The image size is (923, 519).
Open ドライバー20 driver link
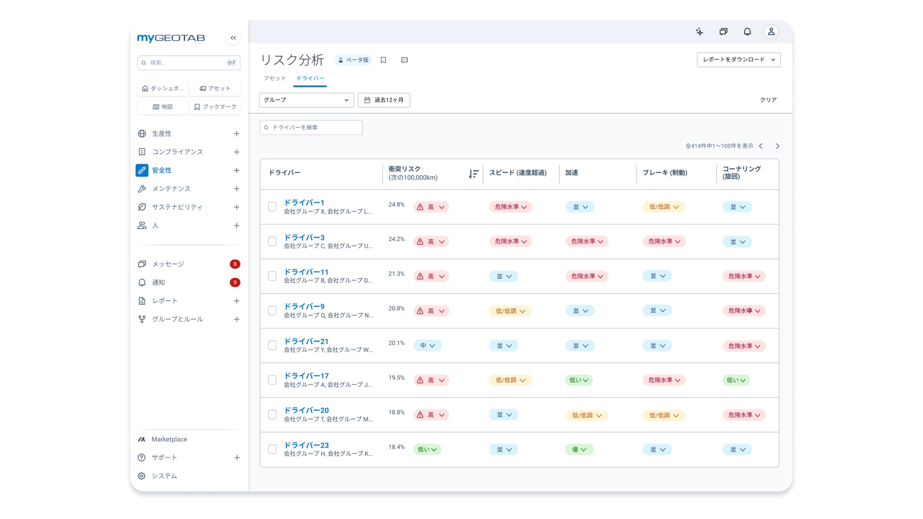pos(306,410)
